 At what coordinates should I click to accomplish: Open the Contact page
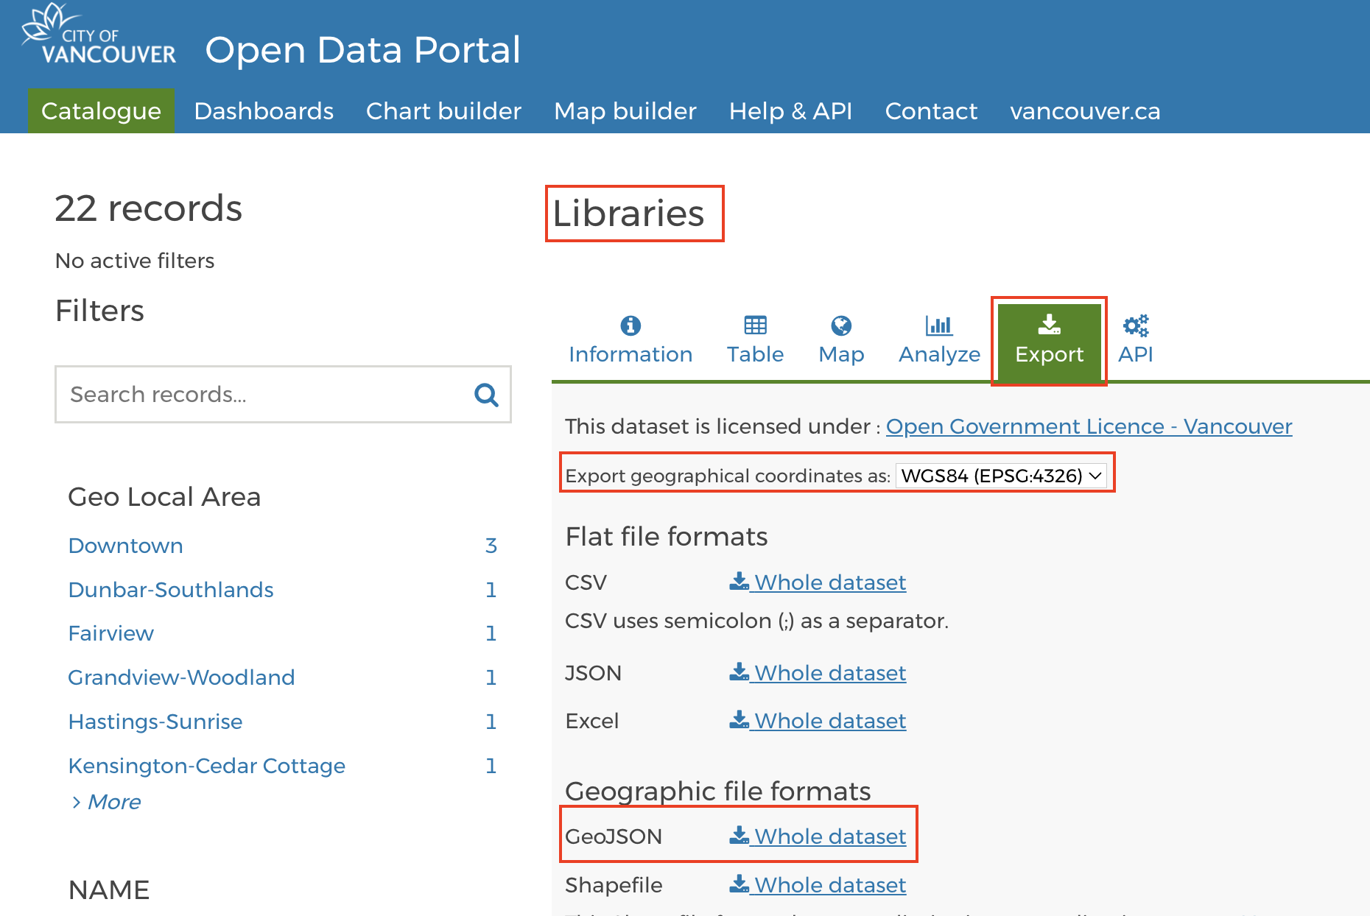coord(931,110)
